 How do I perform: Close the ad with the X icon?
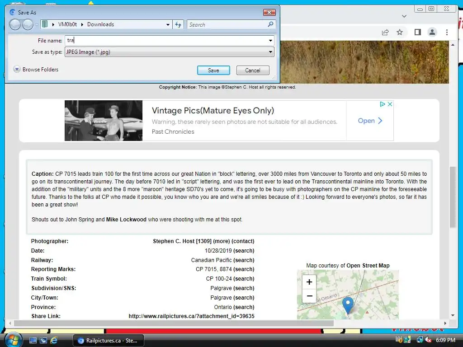tap(390, 104)
